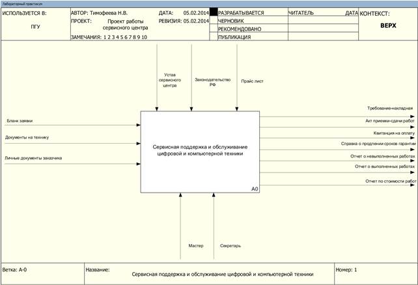Click the 'Отчет о выполненных работах' label
This screenshot has height=285, width=418.
coord(385,167)
